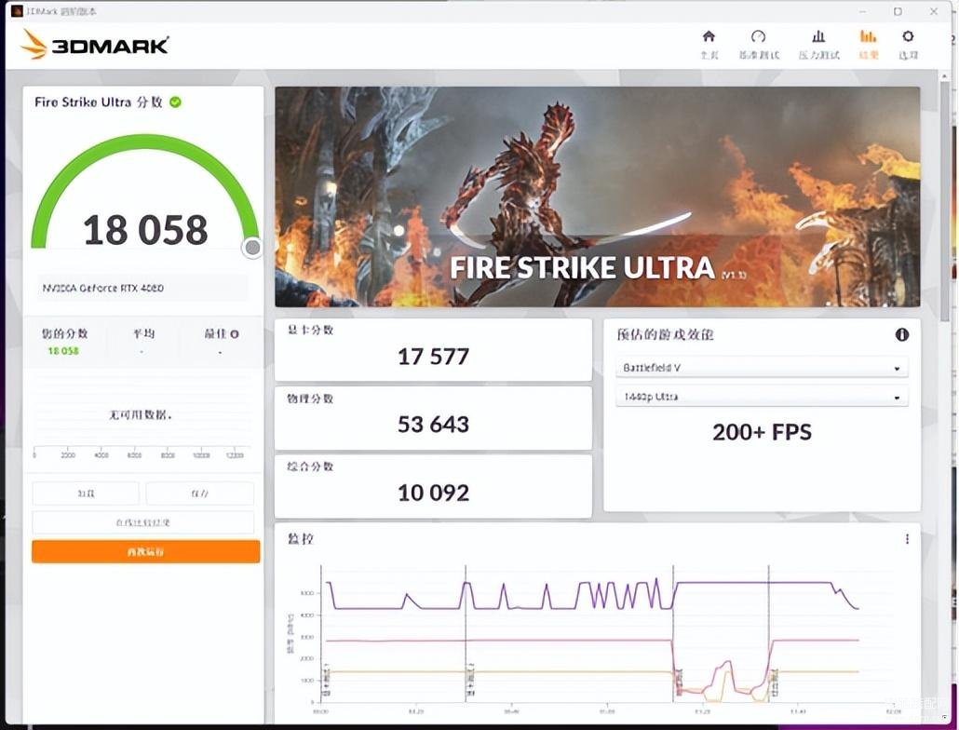Click the Save result button

[200, 493]
